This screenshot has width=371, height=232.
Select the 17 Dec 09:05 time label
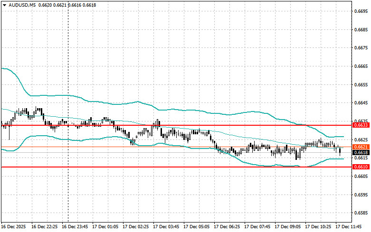[288, 227]
